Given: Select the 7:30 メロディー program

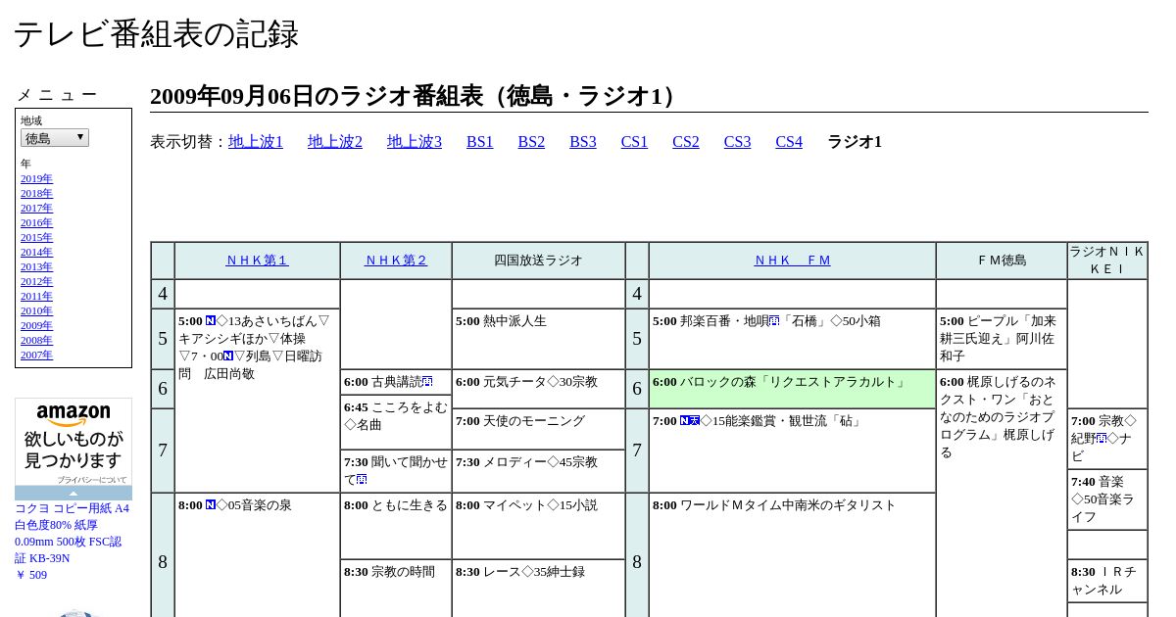Looking at the screenshot, I should point(538,471).
